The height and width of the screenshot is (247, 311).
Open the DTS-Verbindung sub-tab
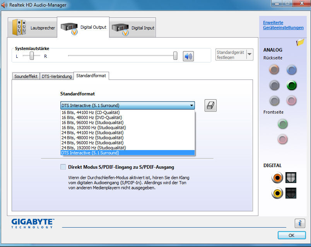click(x=57, y=76)
